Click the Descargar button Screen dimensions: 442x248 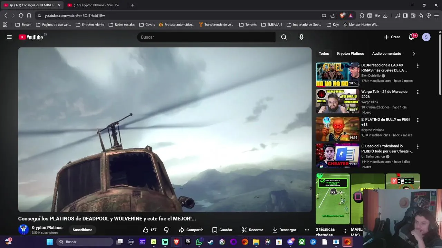point(284,230)
